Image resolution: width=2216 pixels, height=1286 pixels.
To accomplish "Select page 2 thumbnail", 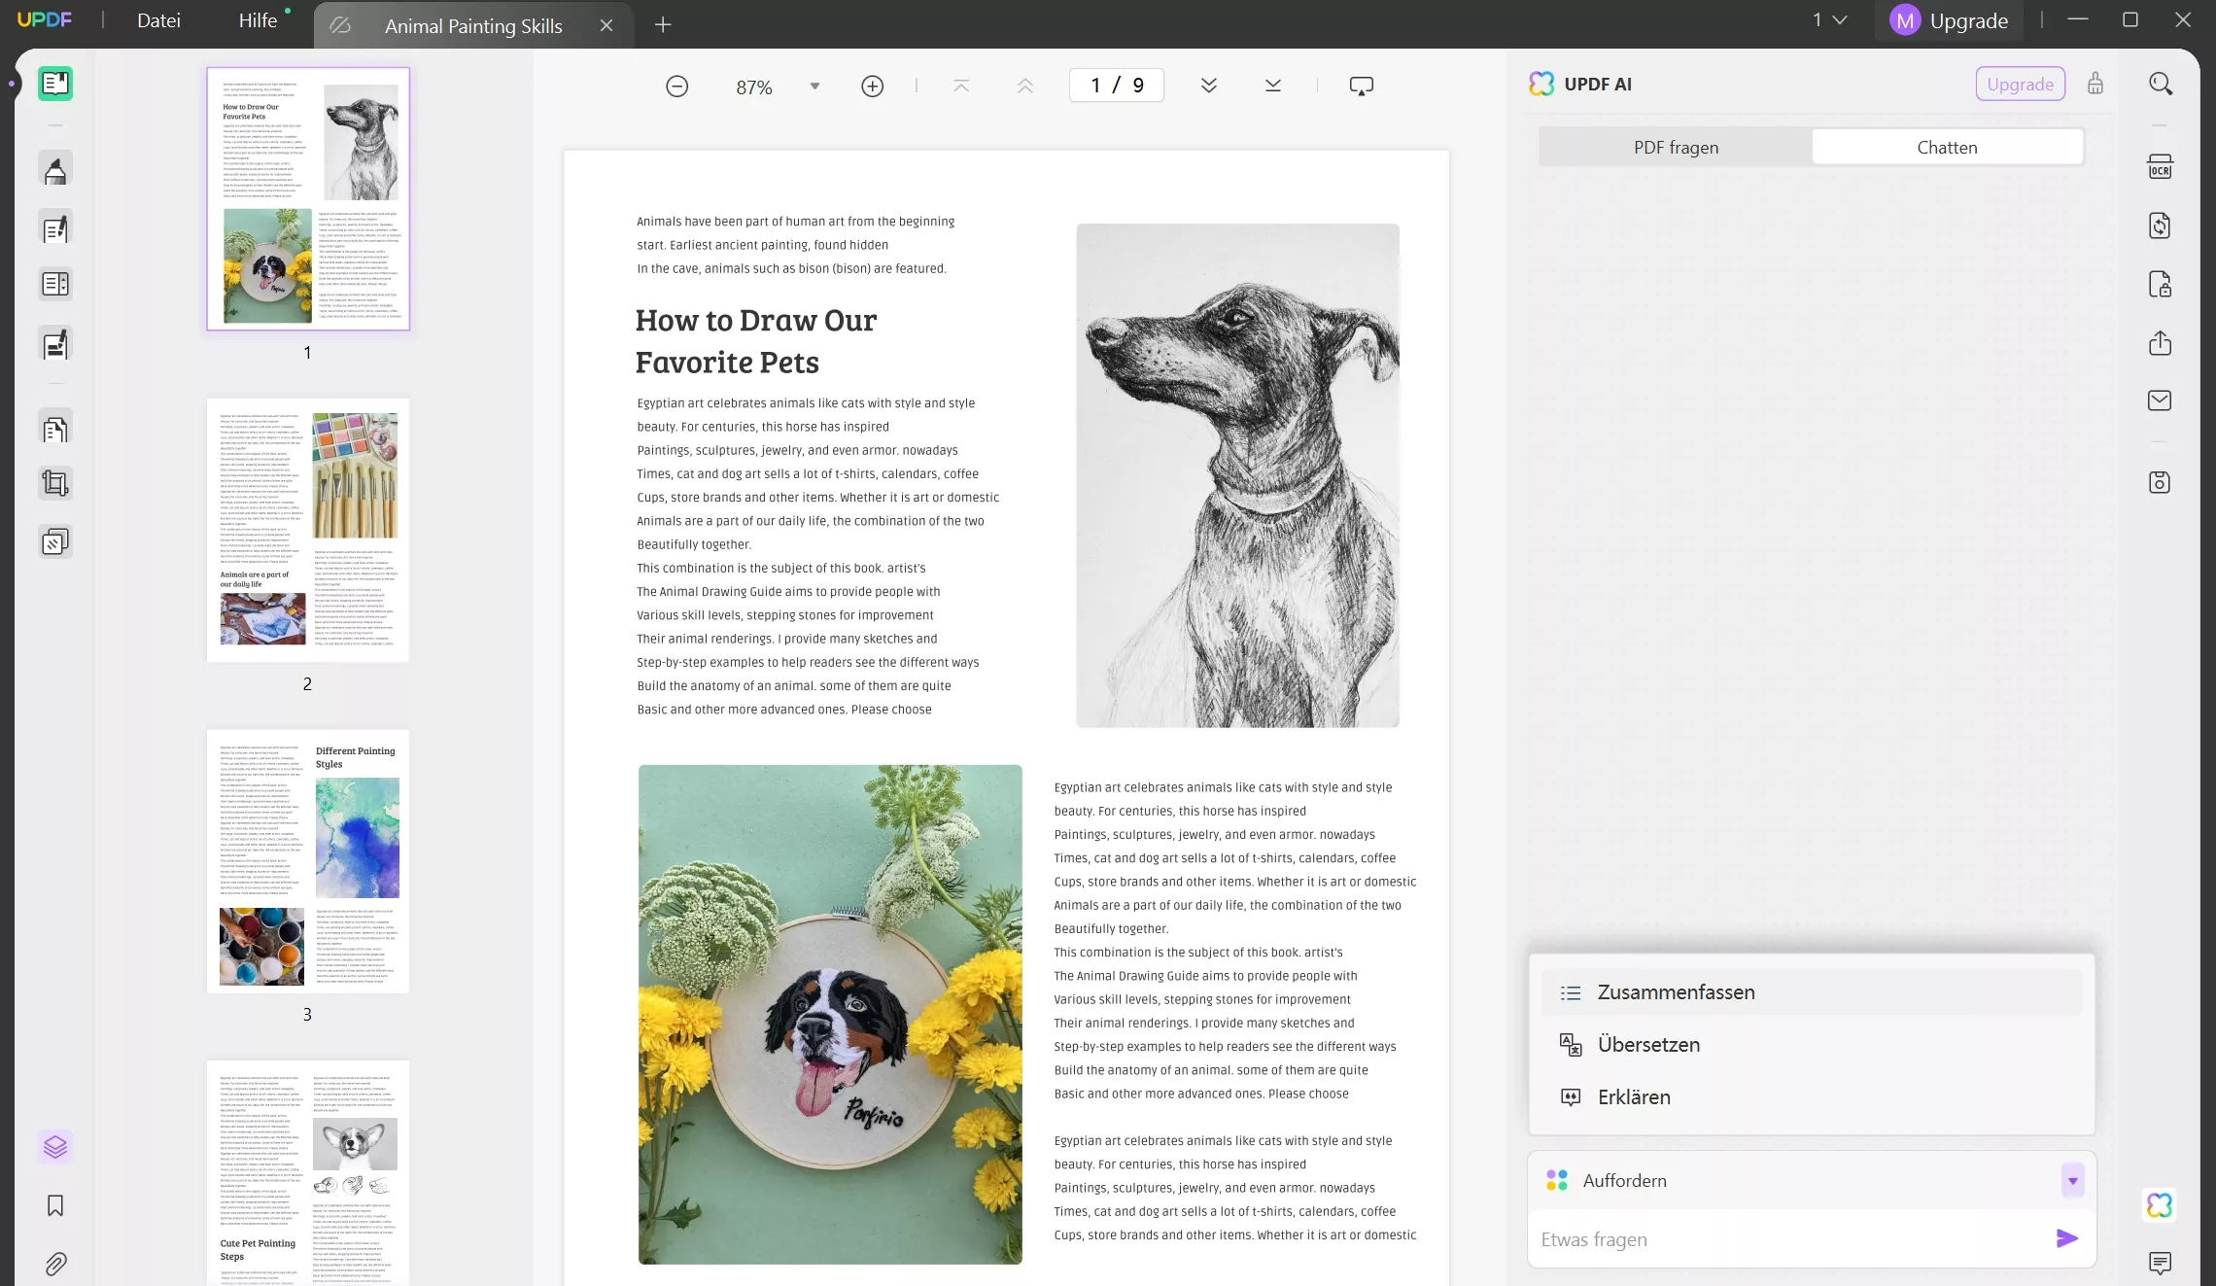I will pos(308,530).
